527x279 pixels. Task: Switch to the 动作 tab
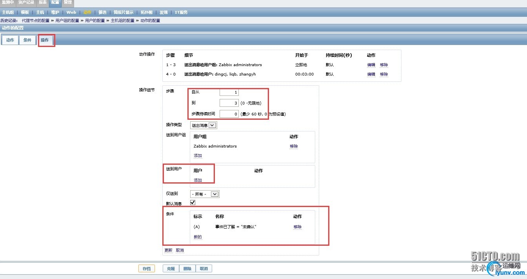10,40
